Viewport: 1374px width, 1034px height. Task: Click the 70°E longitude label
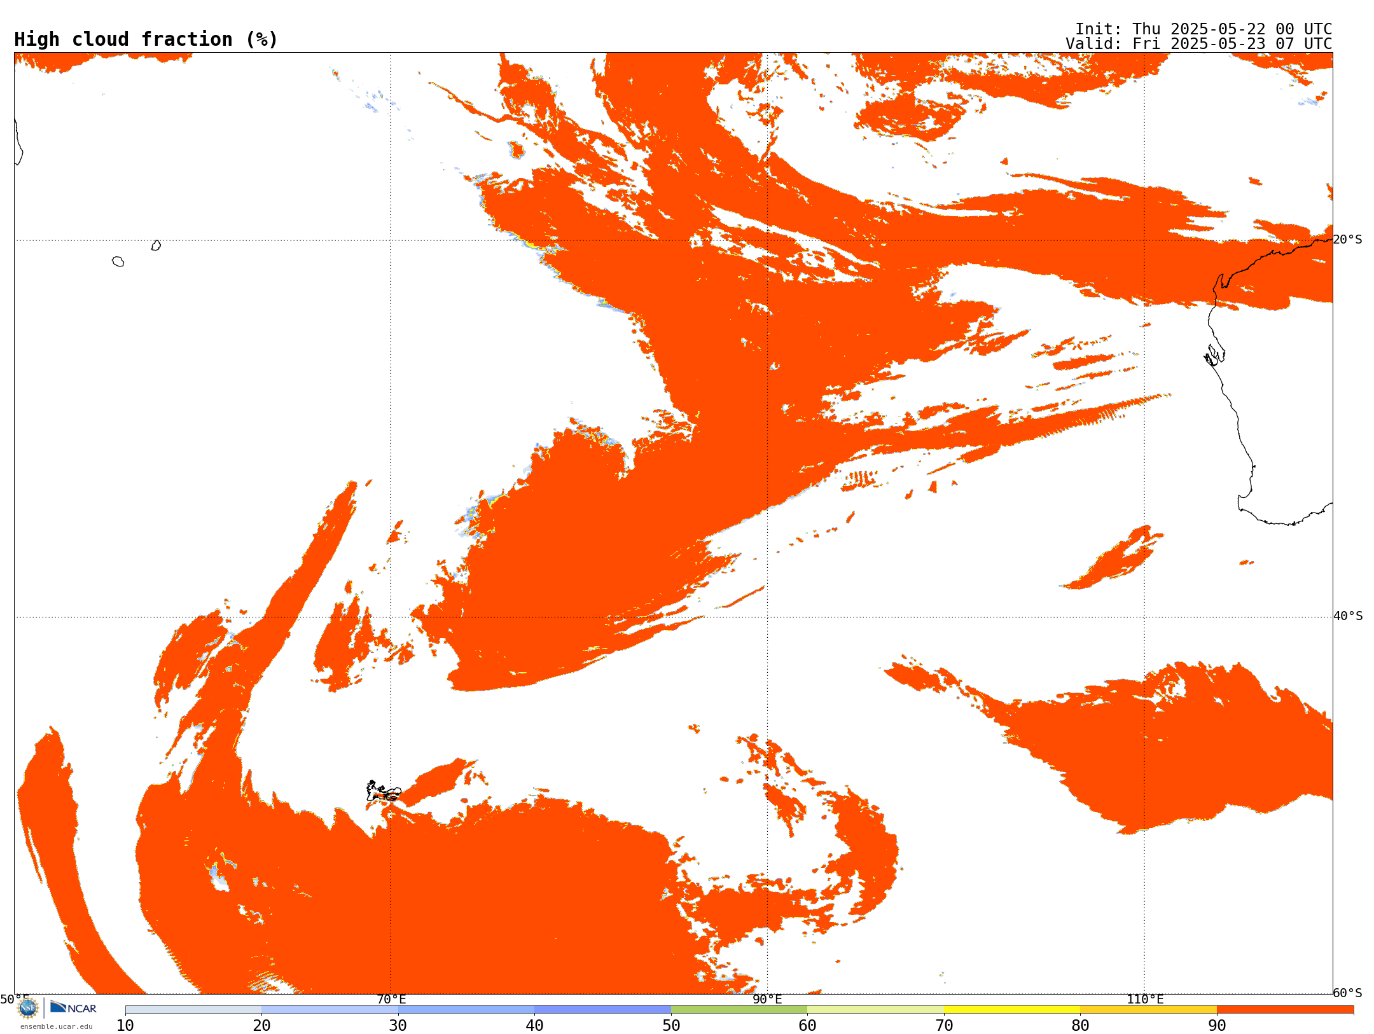391,1000
